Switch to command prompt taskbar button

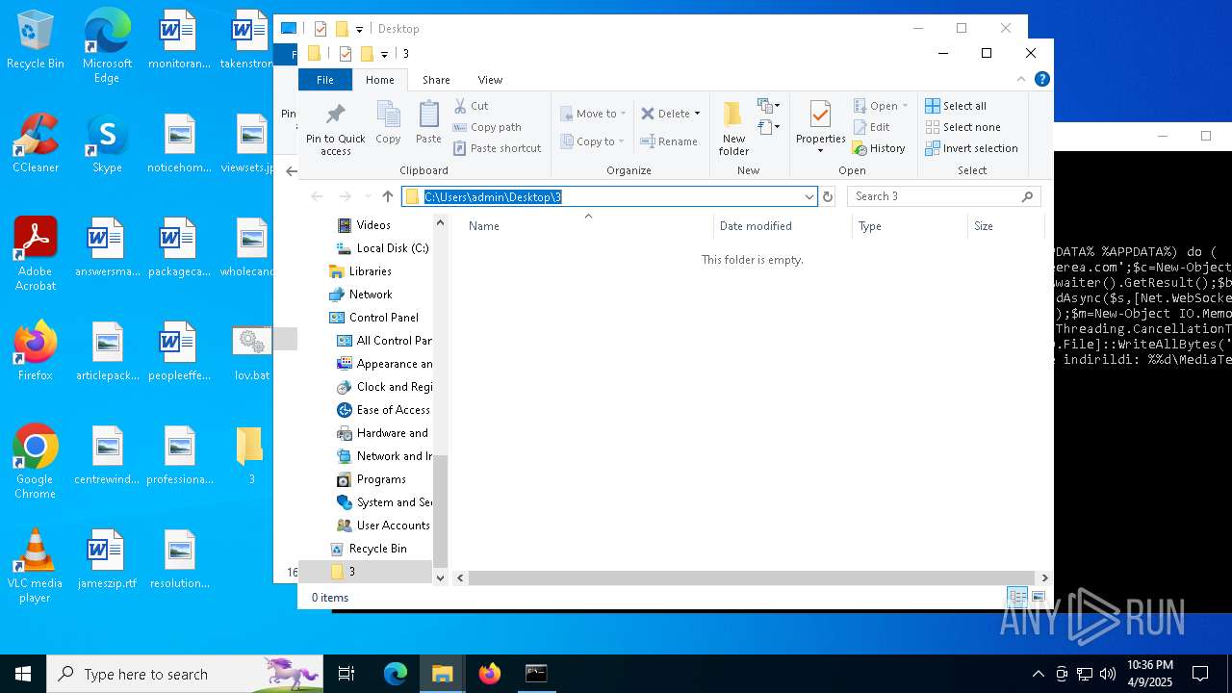536,674
